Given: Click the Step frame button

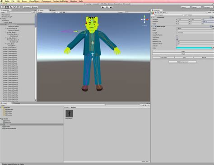Looking at the screenshot, I should coord(111,7).
